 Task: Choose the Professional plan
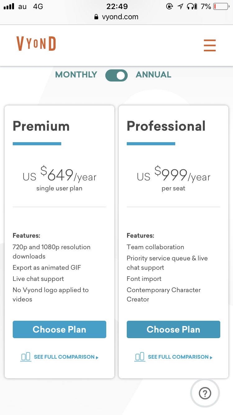click(x=173, y=329)
